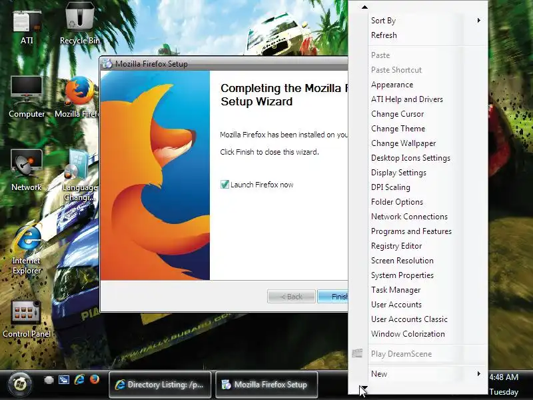Select the Internet Explorer desktop icon
The height and width of the screenshot is (400, 533).
tap(27, 248)
